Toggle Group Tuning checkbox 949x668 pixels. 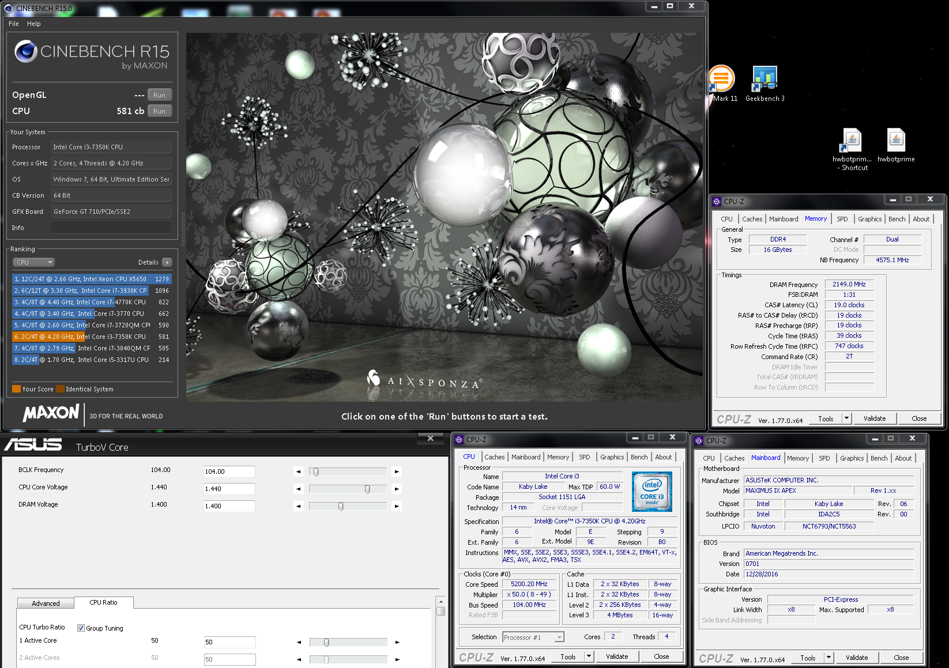point(81,628)
